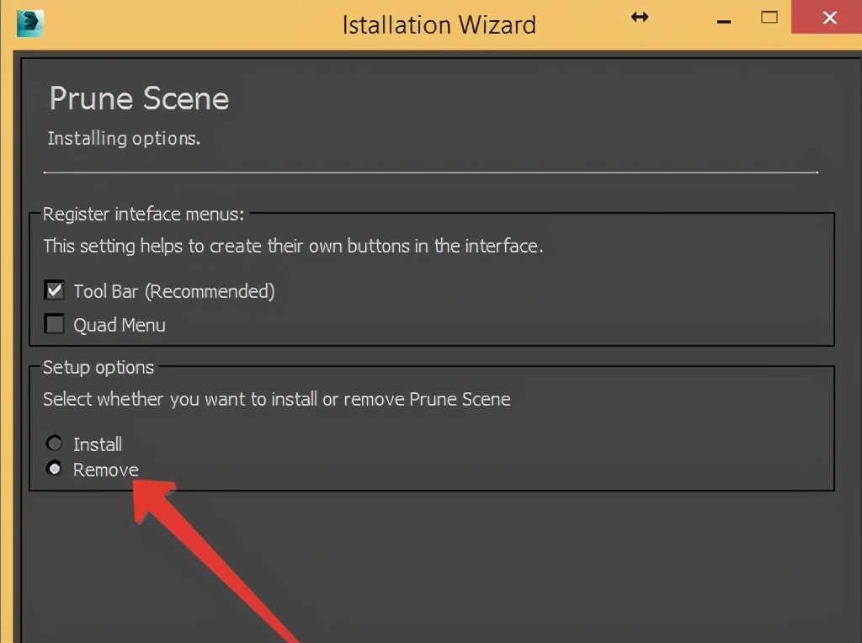
Task: Click the double-headed resize arrow in title bar
Action: point(640,17)
